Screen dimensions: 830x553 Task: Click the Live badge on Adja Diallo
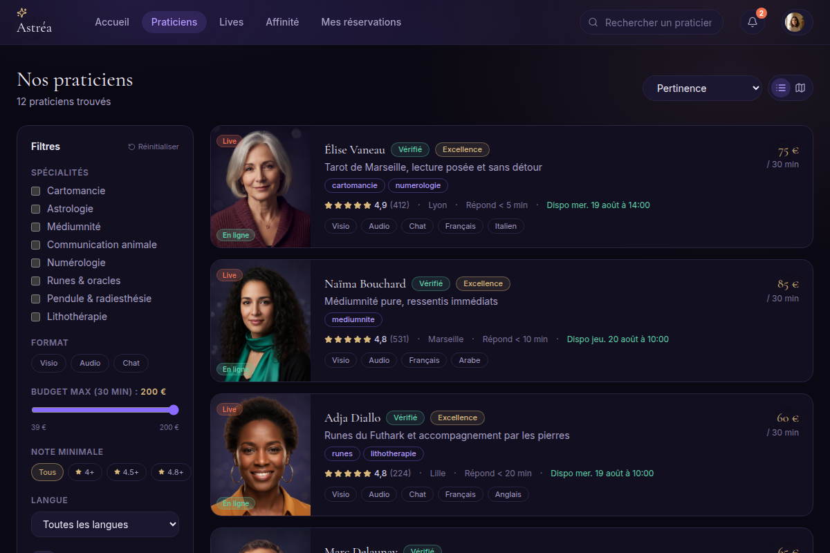click(x=230, y=409)
